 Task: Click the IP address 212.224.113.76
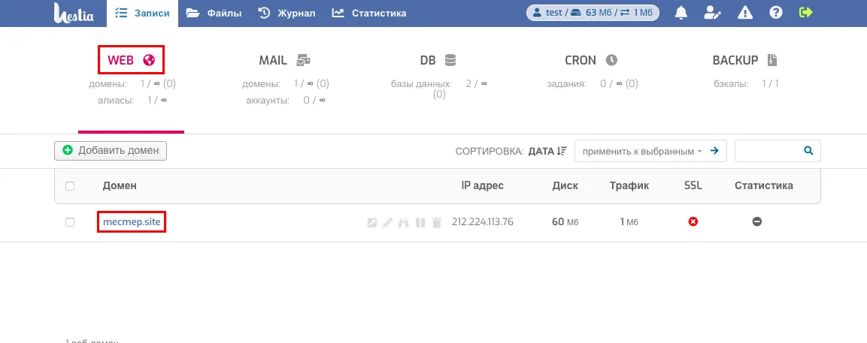point(482,222)
